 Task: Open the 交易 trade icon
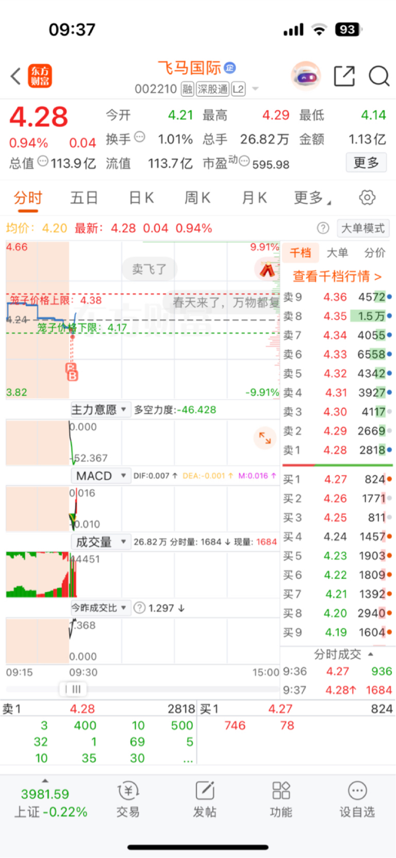pyautogui.click(x=128, y=799)
